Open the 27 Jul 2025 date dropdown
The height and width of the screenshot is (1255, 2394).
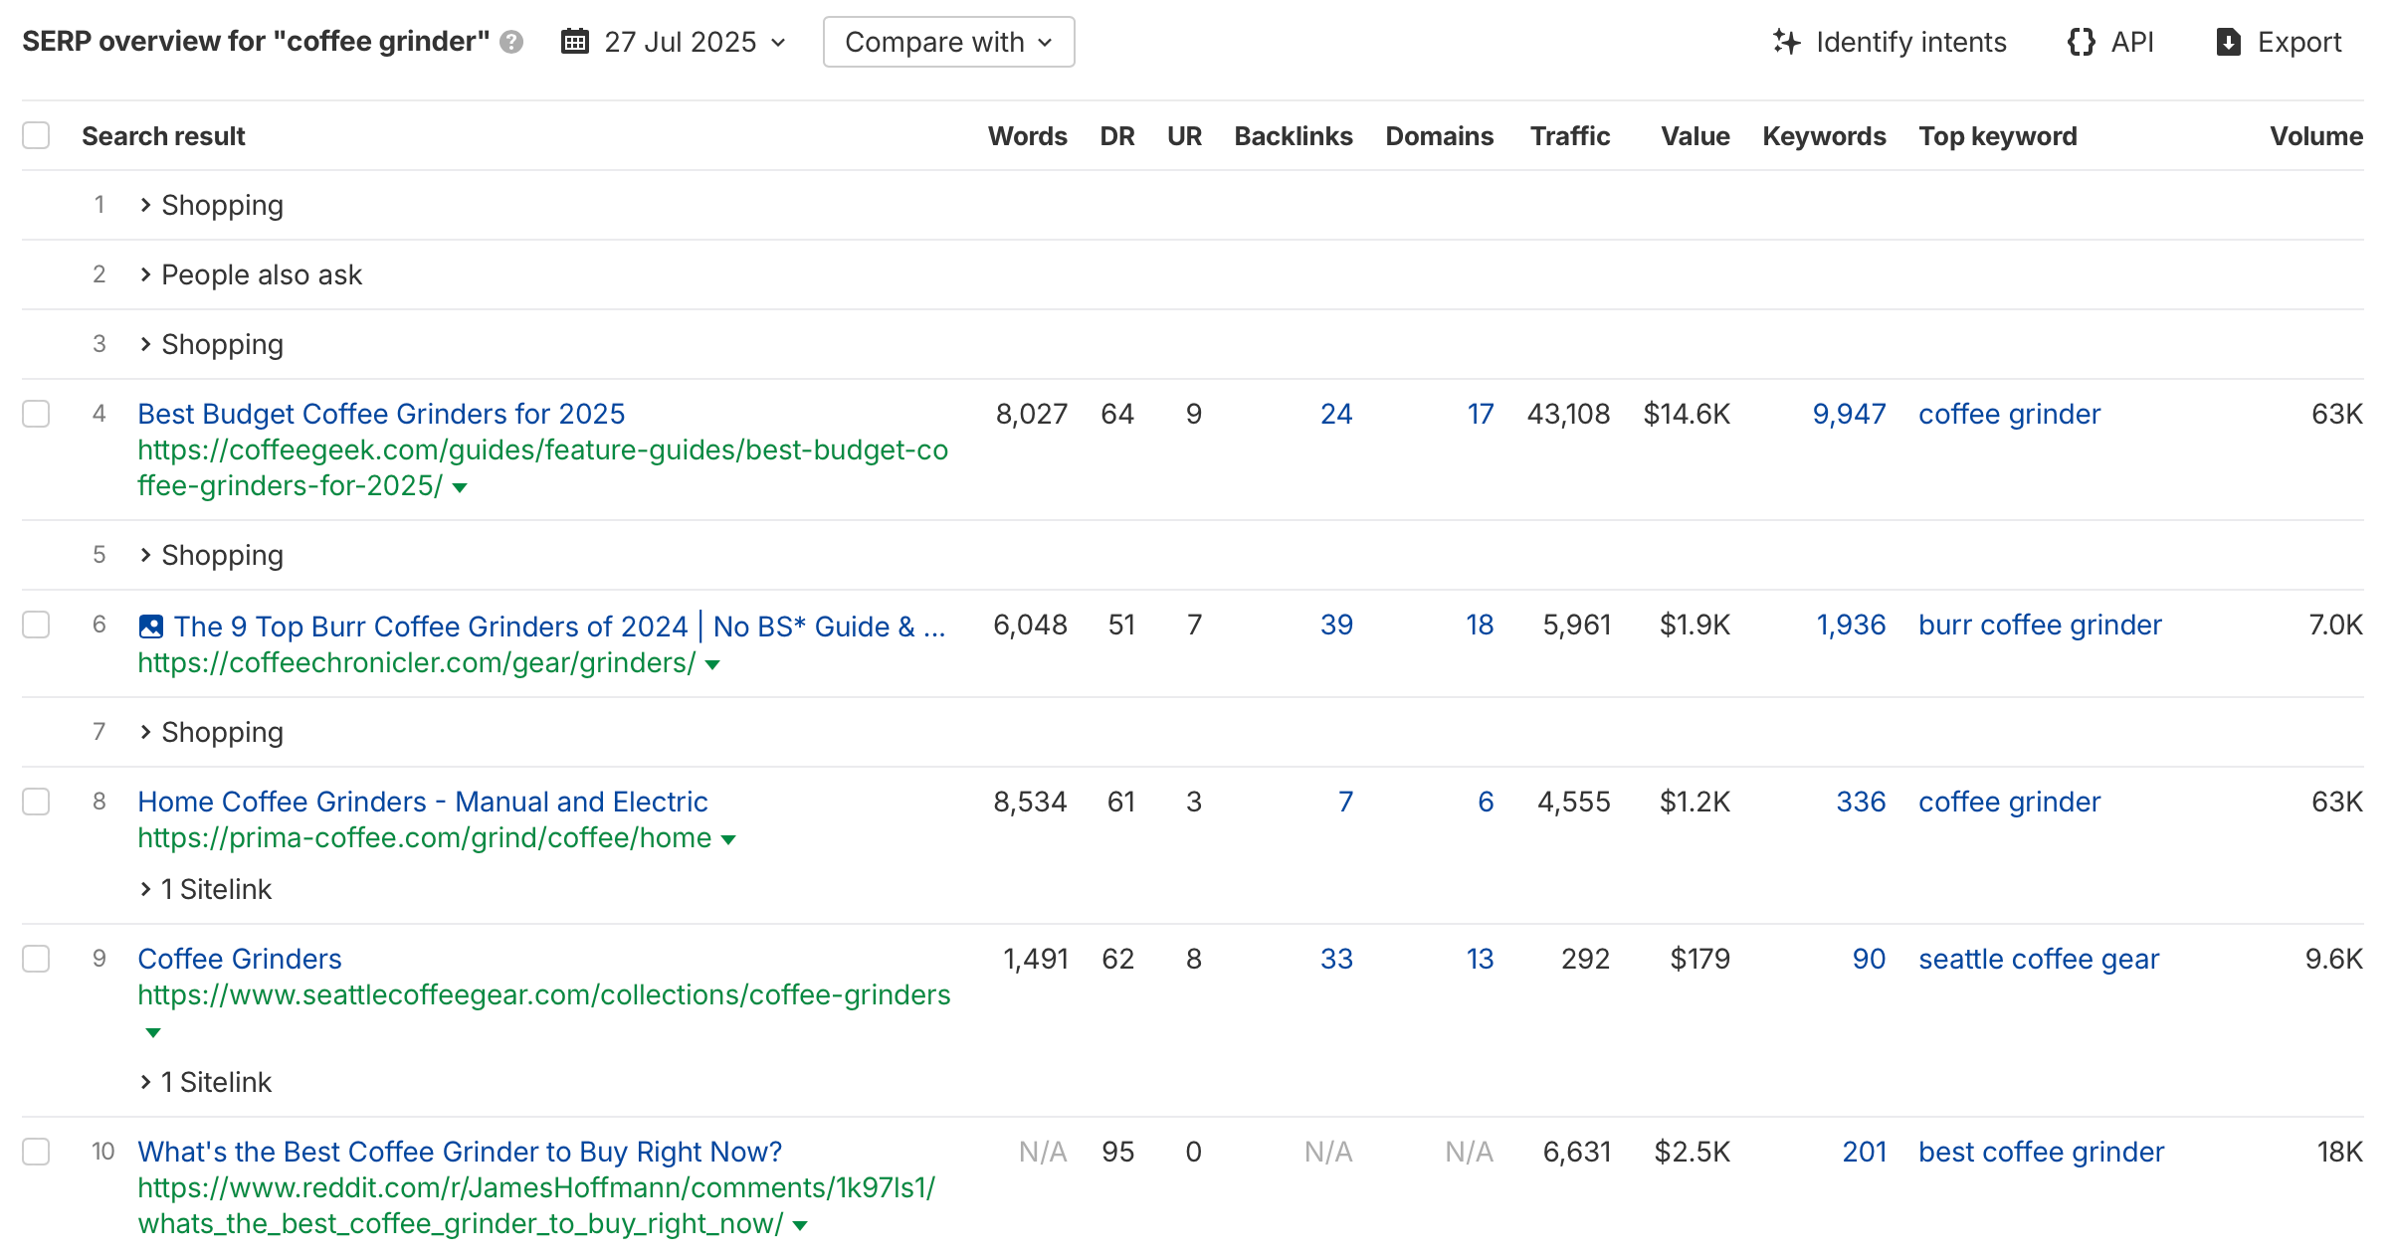click(x=675, y=42)
